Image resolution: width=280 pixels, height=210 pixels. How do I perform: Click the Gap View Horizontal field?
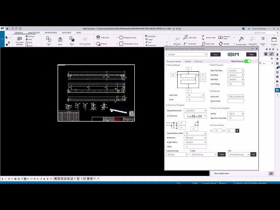tap(236, 118)
